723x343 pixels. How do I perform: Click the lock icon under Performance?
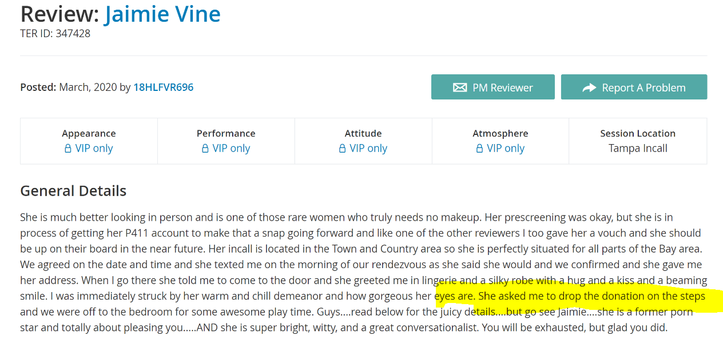coord(205,149)
